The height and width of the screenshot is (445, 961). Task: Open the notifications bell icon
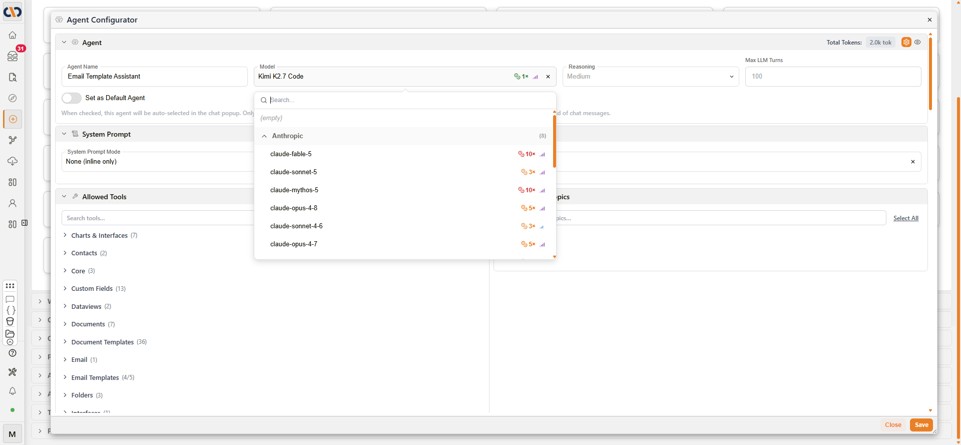pyautogui.click(x=13, y=391)
